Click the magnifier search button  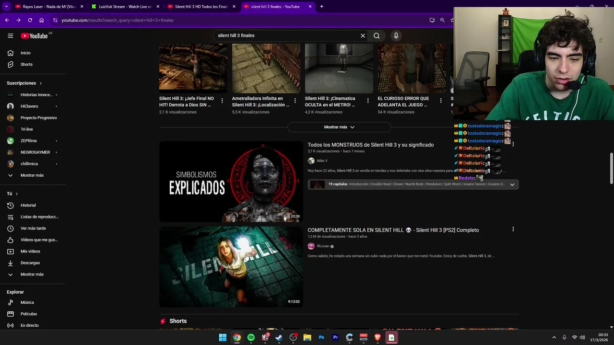tap(377, 35)
